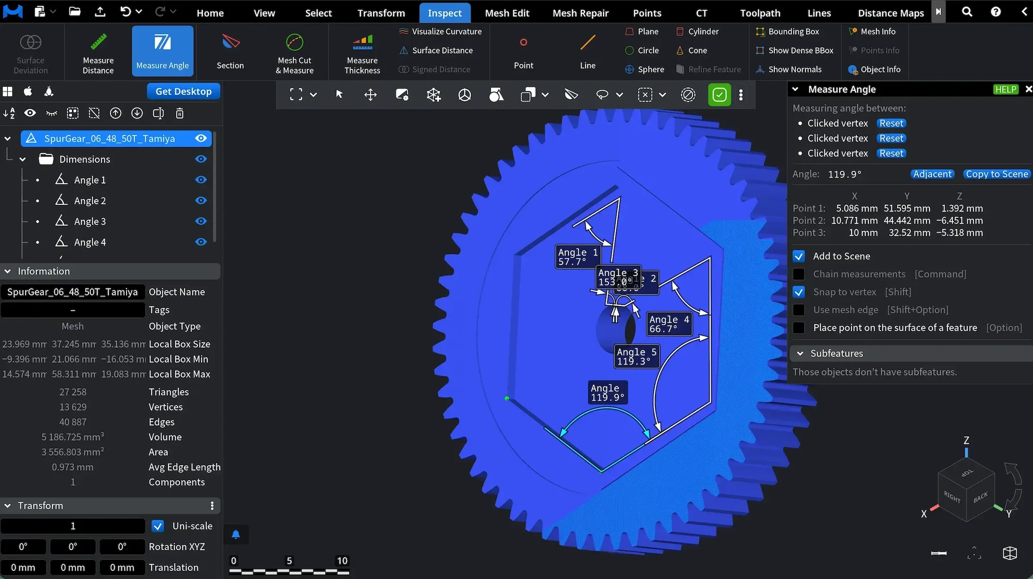Collapse the Subfeatures section
The width and height of the screenshot is (1033, 579).
click(800, 353)
